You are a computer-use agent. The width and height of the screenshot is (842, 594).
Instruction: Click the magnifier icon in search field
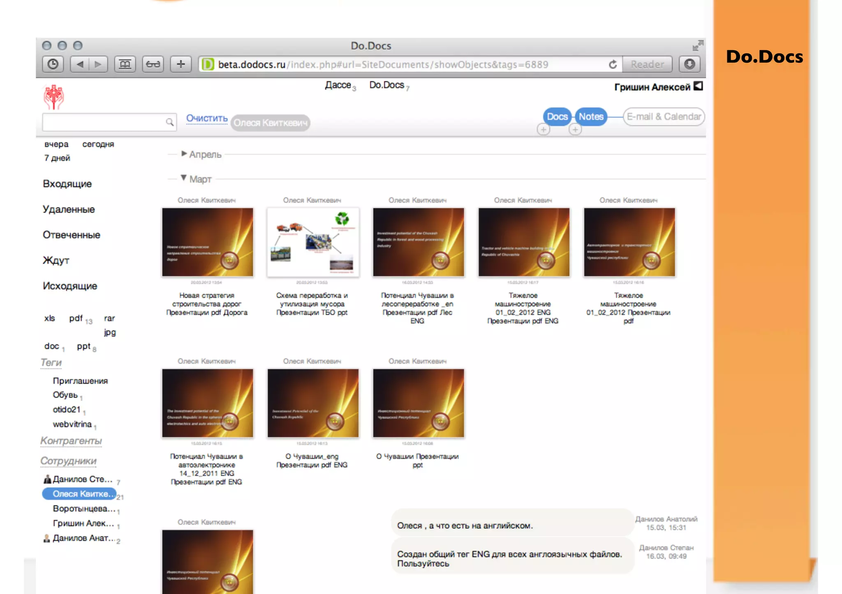(x=169, y=122)
